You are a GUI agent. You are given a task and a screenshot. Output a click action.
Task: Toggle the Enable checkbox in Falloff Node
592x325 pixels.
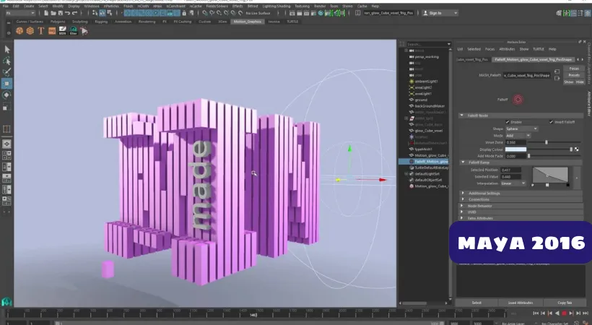click(x=508, y=121)
